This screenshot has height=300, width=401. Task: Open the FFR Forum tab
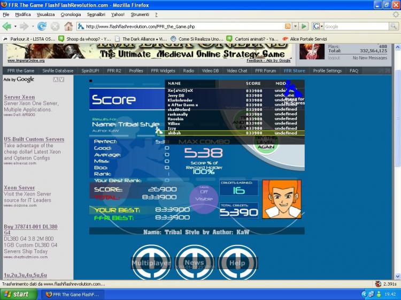coord(265,70)
